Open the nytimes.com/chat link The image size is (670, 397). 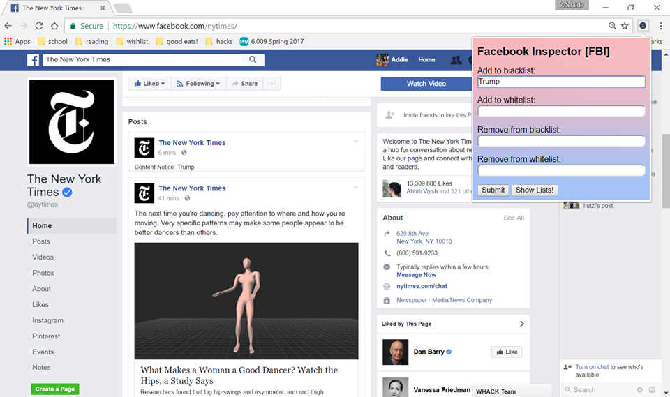tap(422, 286)
